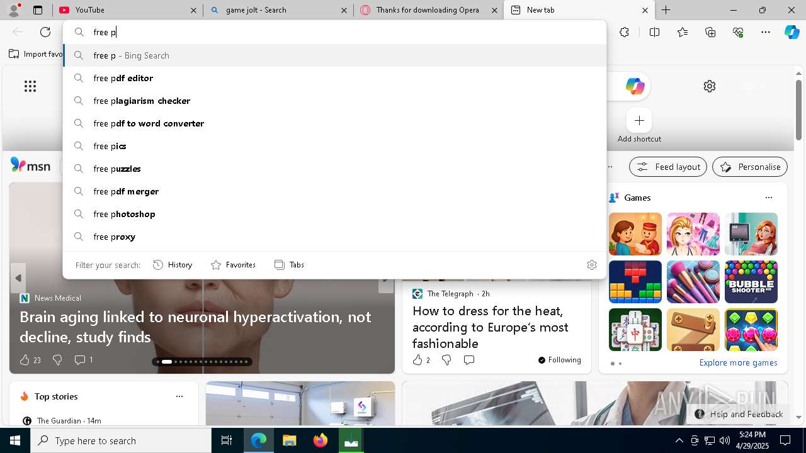The image size is (806, 453).
Task: Click the Help and Feedback button
Action: click(739, 414)
